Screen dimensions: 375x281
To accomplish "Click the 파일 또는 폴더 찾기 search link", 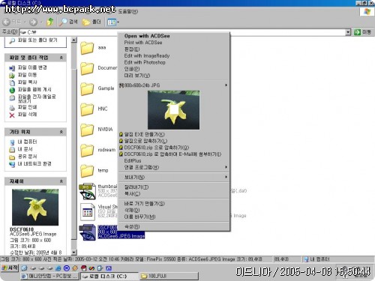I will click(x=33, y=40).
